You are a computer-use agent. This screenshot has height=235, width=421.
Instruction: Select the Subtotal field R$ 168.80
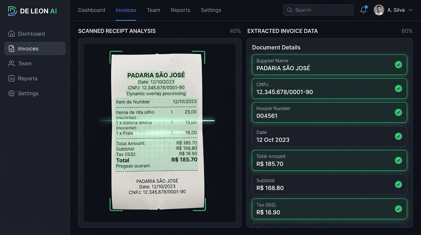click(330, 184)
